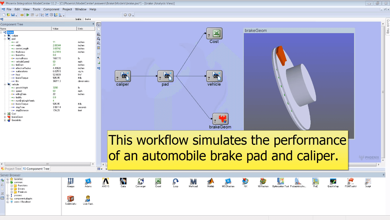Click the Adams component icon
The image size is (390, 220).
[88, 182]
